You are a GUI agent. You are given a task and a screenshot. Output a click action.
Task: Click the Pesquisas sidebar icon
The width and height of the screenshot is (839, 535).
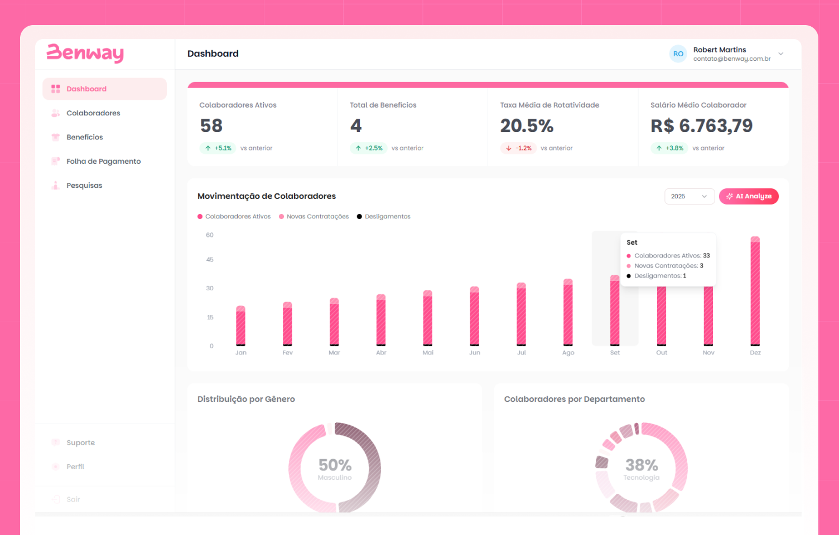pos(55,186)
